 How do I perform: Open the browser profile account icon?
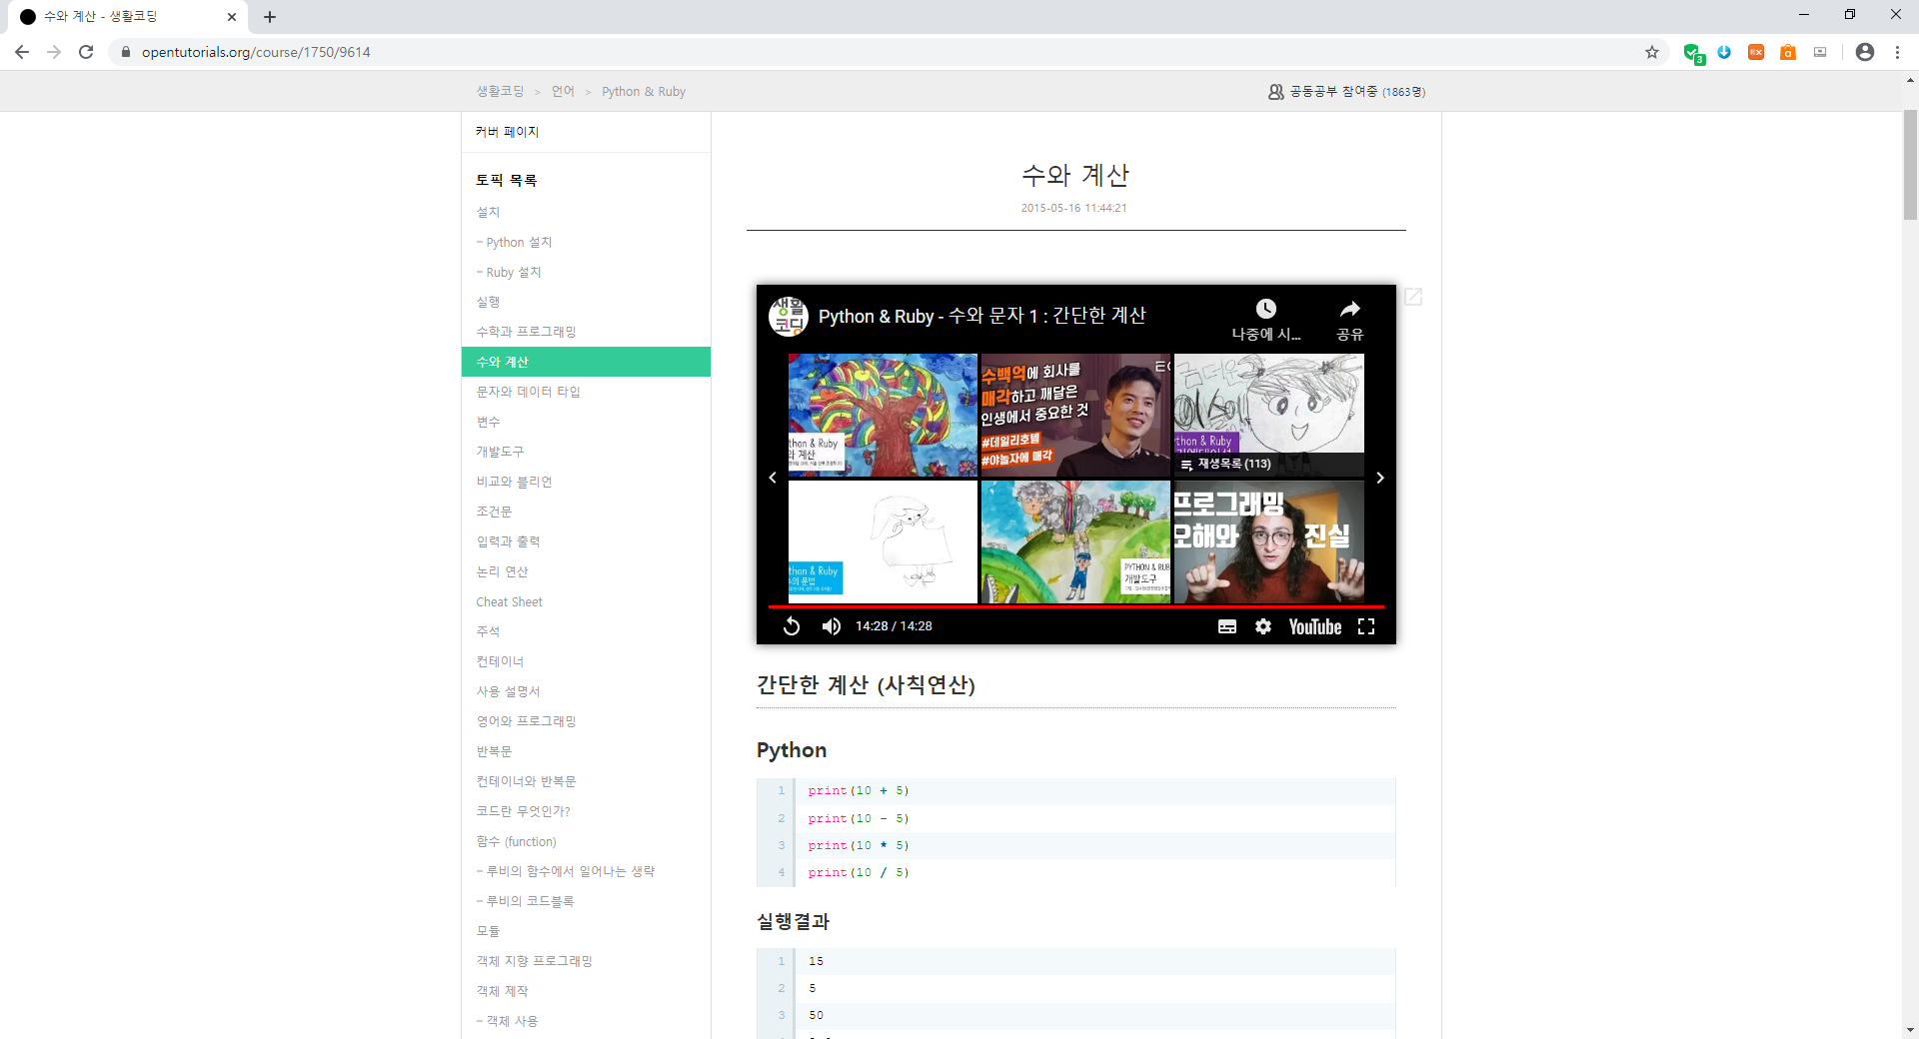tap(1865, 52)
